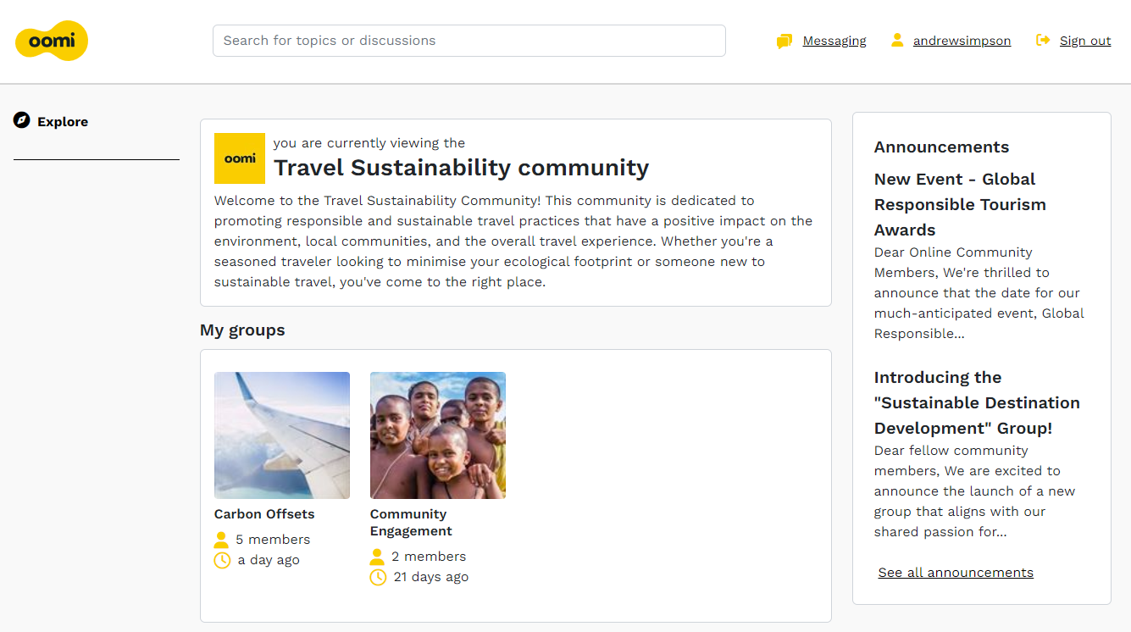The width and height of the screenshot is (1131, 632).
Task: Click the sign out arrow icon
Action: pos(1043,40)
